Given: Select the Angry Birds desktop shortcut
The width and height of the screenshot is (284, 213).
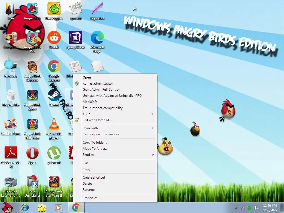Looking at the screenshot, I should click(x=32, y=11).
